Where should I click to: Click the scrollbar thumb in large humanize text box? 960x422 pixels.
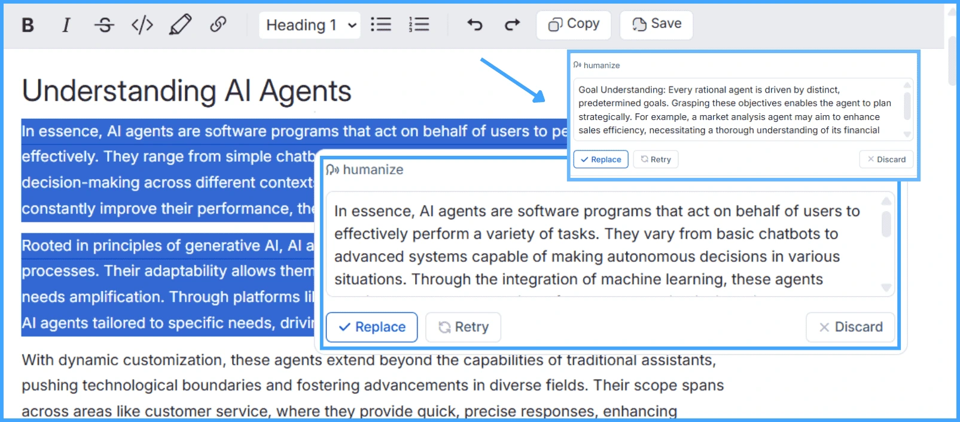[886, 224]
